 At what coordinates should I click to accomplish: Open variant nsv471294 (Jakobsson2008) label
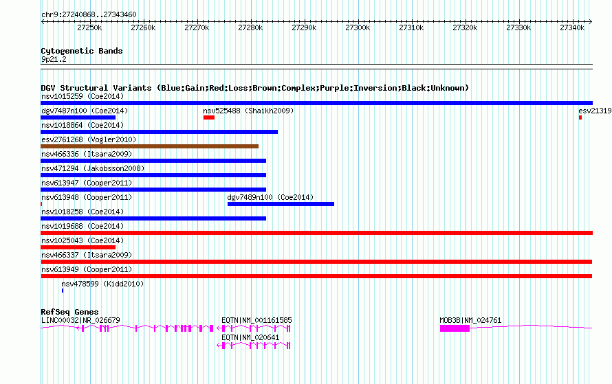tap(93, 168)
